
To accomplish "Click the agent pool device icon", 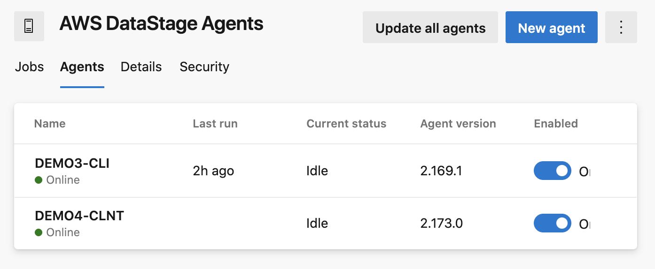I will coord(29,27).
